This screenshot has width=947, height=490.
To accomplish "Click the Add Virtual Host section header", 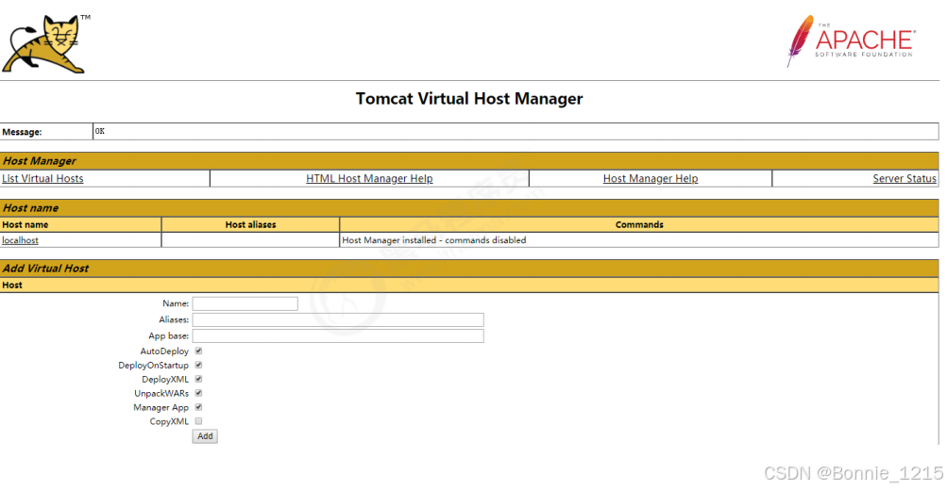I will (x=469, y=269).
